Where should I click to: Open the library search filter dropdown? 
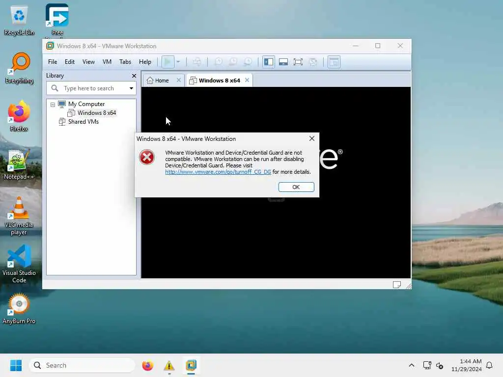pyautogui.click(x=131, y=88)
